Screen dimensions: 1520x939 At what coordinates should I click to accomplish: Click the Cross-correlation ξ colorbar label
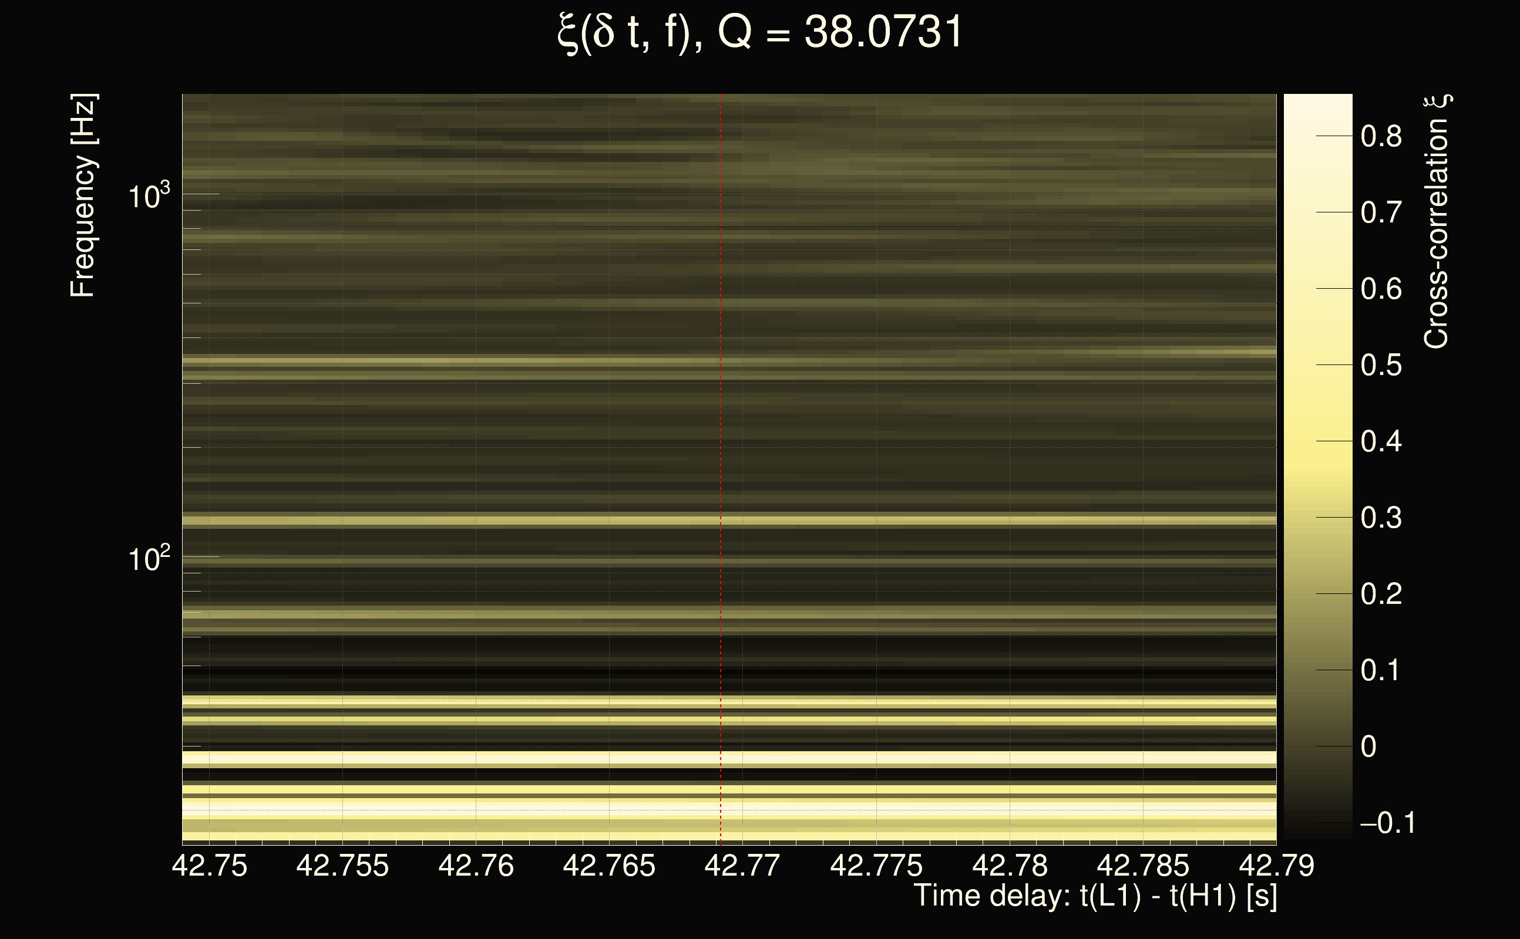click(1436, 222)
